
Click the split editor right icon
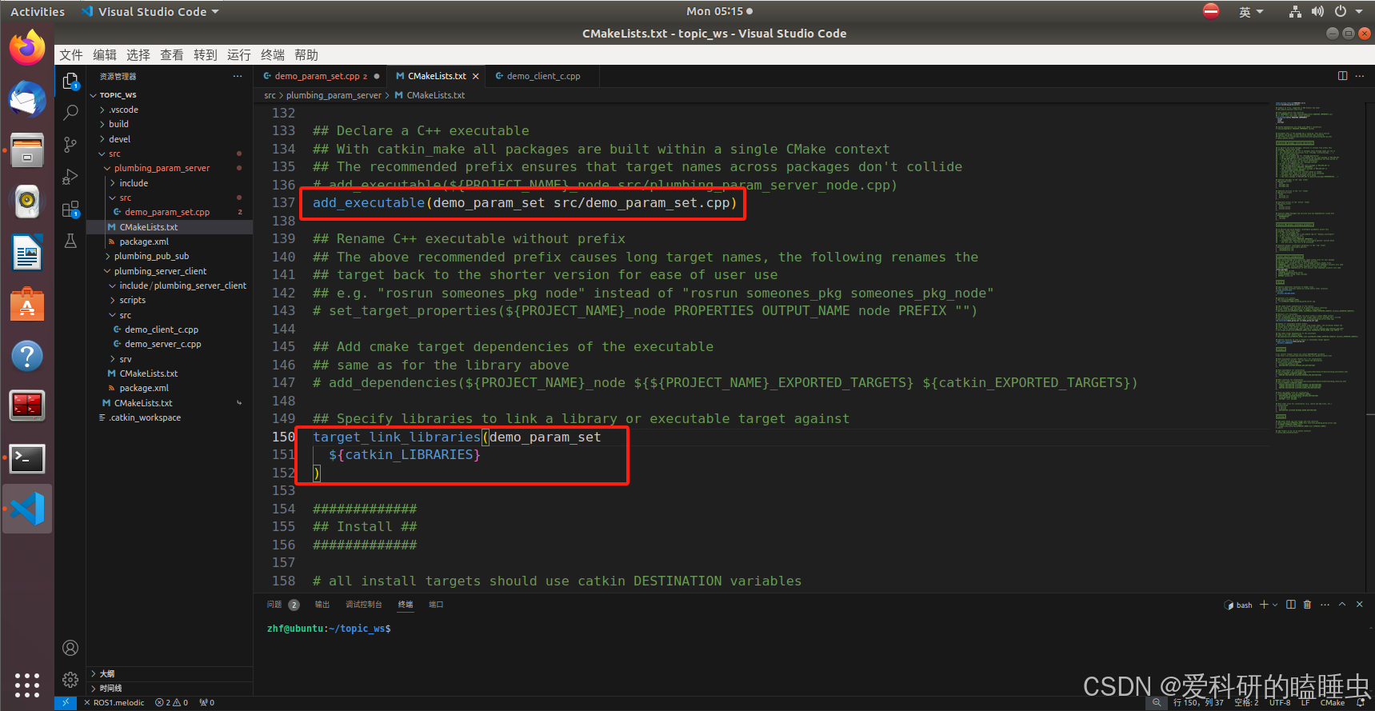(x=1342, y=76)
